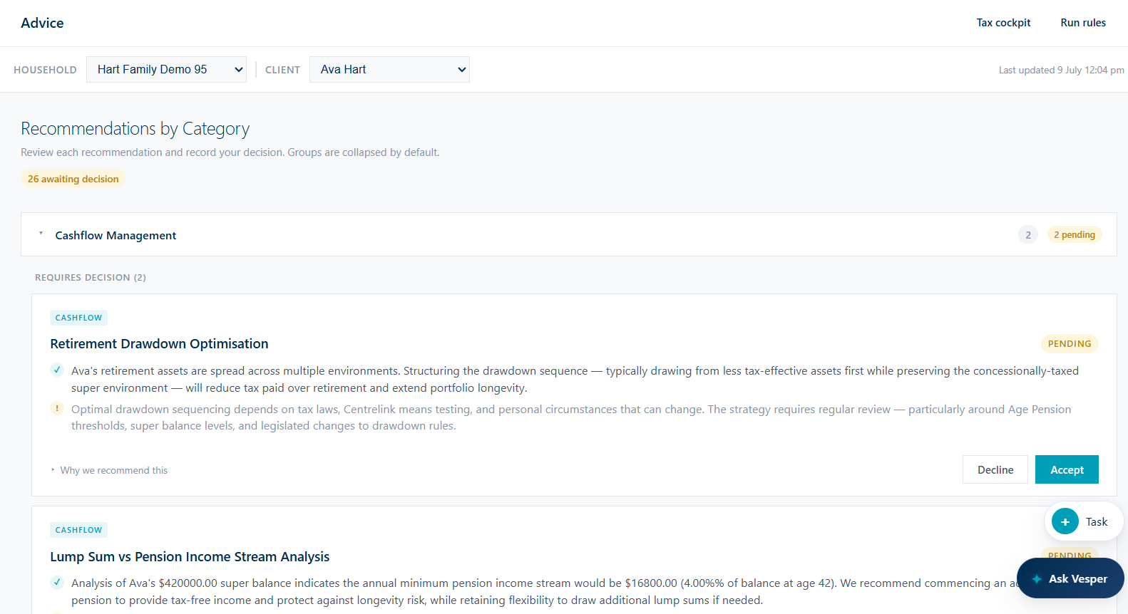The width and height of the screenshot is (1128, 614).
Task: Click the REQUIRES DECISION (2) label
Action: click(91, 277)
